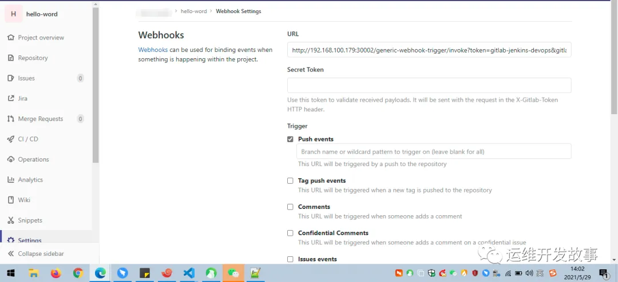
Task: Open Windows Start menu
Action: [x=11, y=273]
